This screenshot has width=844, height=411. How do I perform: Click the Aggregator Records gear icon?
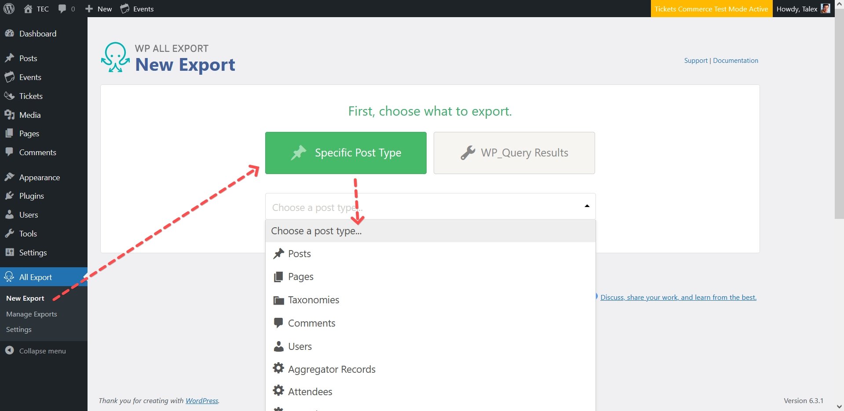tap(278, 368)
